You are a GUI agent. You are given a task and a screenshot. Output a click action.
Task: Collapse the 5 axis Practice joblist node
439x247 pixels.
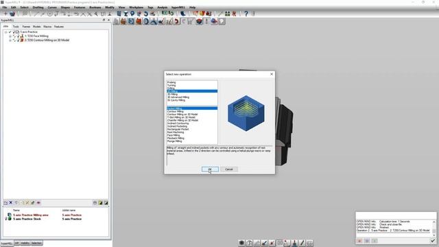point(6,32)
